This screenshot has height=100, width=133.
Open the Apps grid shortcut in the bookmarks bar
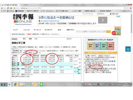click(3, 11)
